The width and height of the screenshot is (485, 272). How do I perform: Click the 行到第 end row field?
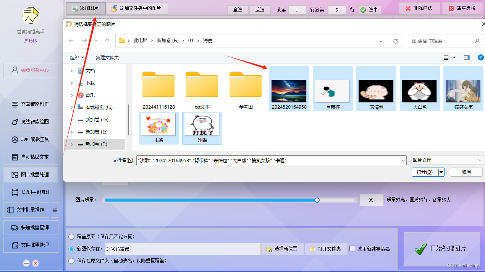click(337, 10)
